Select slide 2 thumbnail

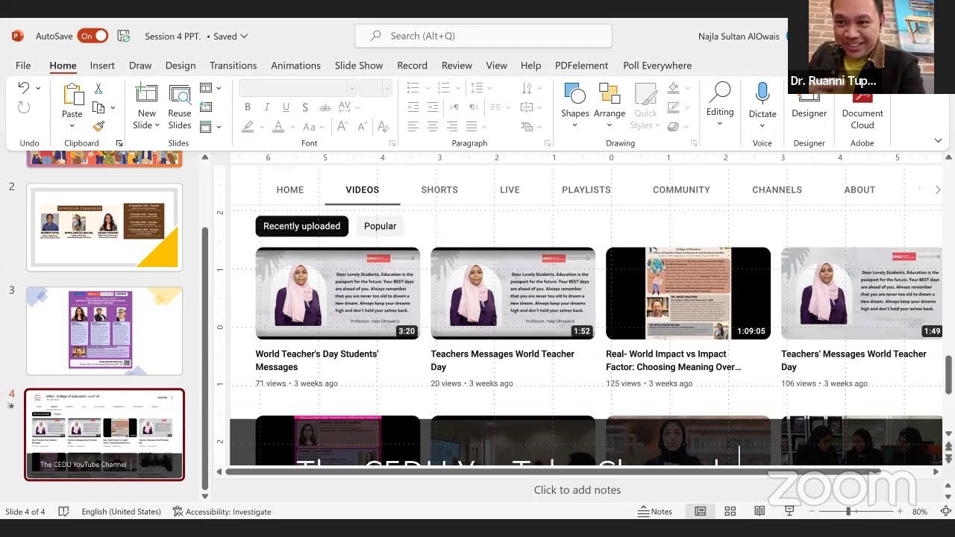[x=104, y=227]
